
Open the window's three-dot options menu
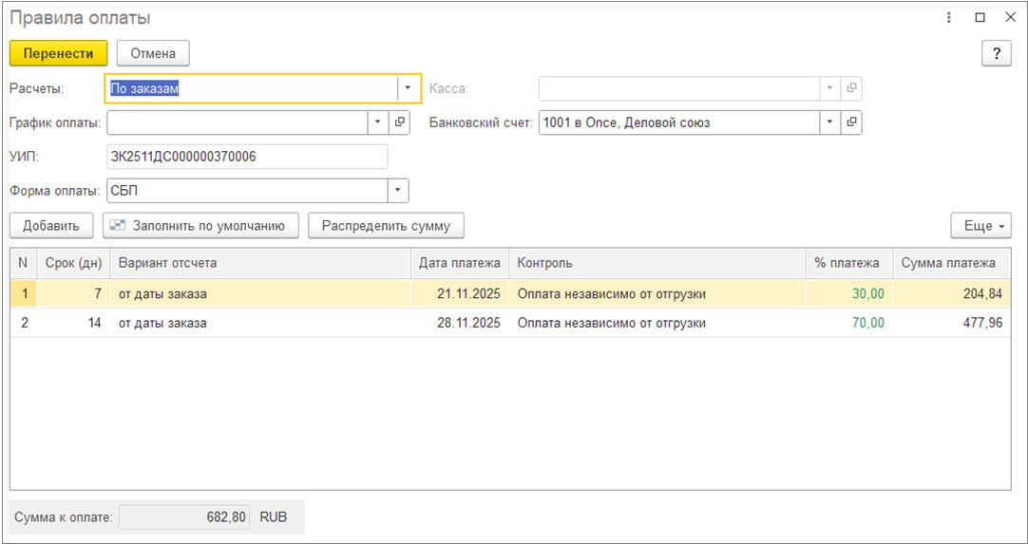(x=949, y=18)
